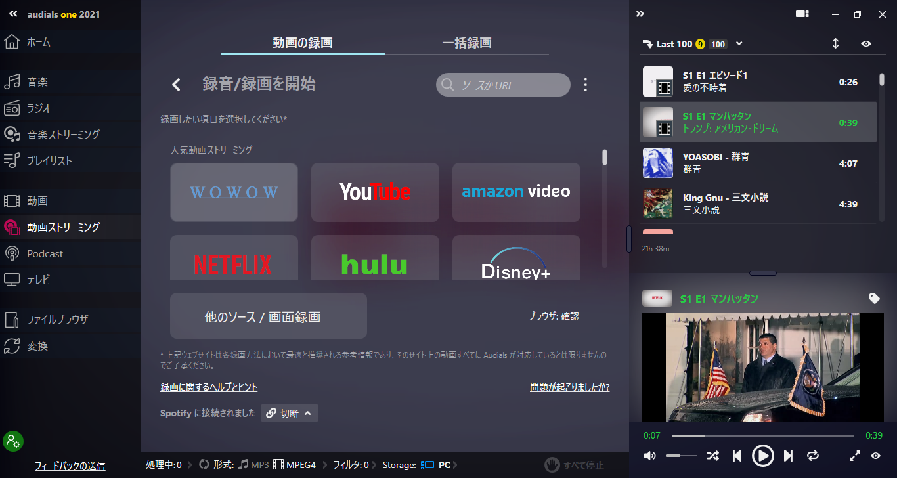Open the green user account settings icon

pyautogui.click(x=13, y=441)
